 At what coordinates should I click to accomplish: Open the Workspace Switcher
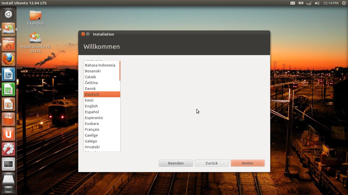(8, 164)
